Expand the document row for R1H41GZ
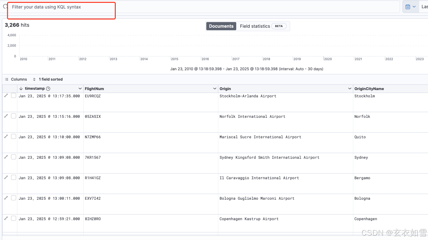The image size is (428, 240). point(6,177)
